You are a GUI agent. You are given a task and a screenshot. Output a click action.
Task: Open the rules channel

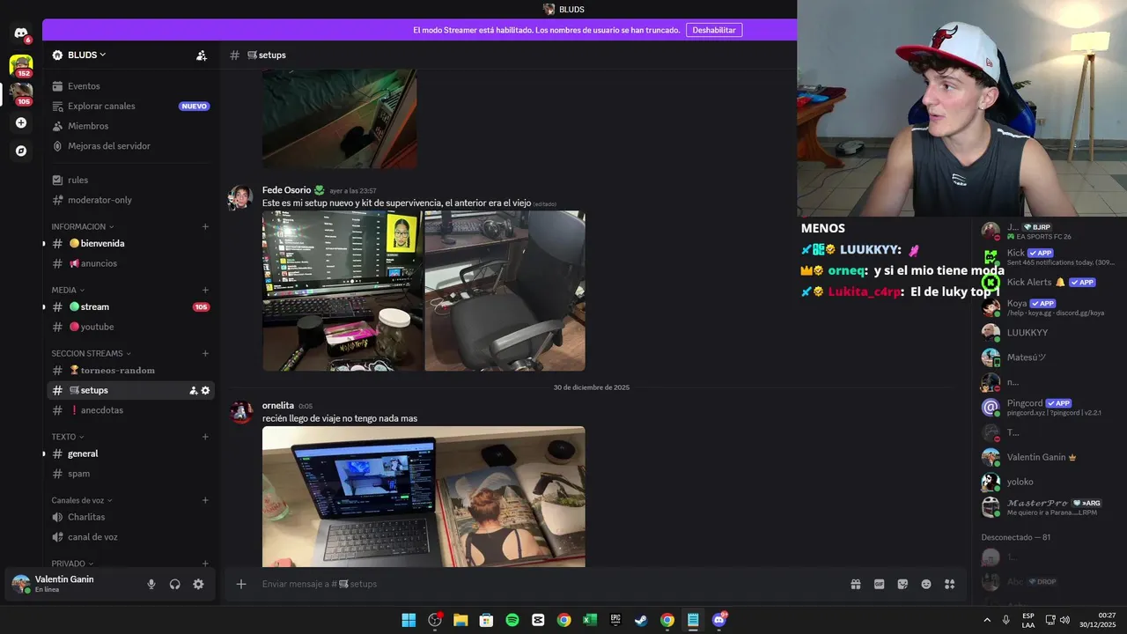pos(130,180)
